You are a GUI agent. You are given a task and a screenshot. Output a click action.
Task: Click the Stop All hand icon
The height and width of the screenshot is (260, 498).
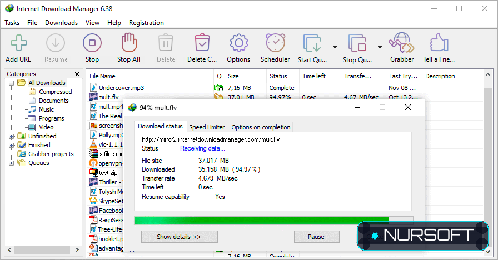129,42
